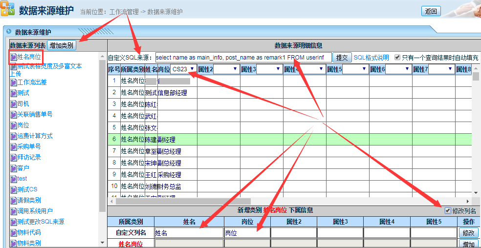Click the document icon beside 采购单号
Screen dimensions: 481x248
click(13, 147)
